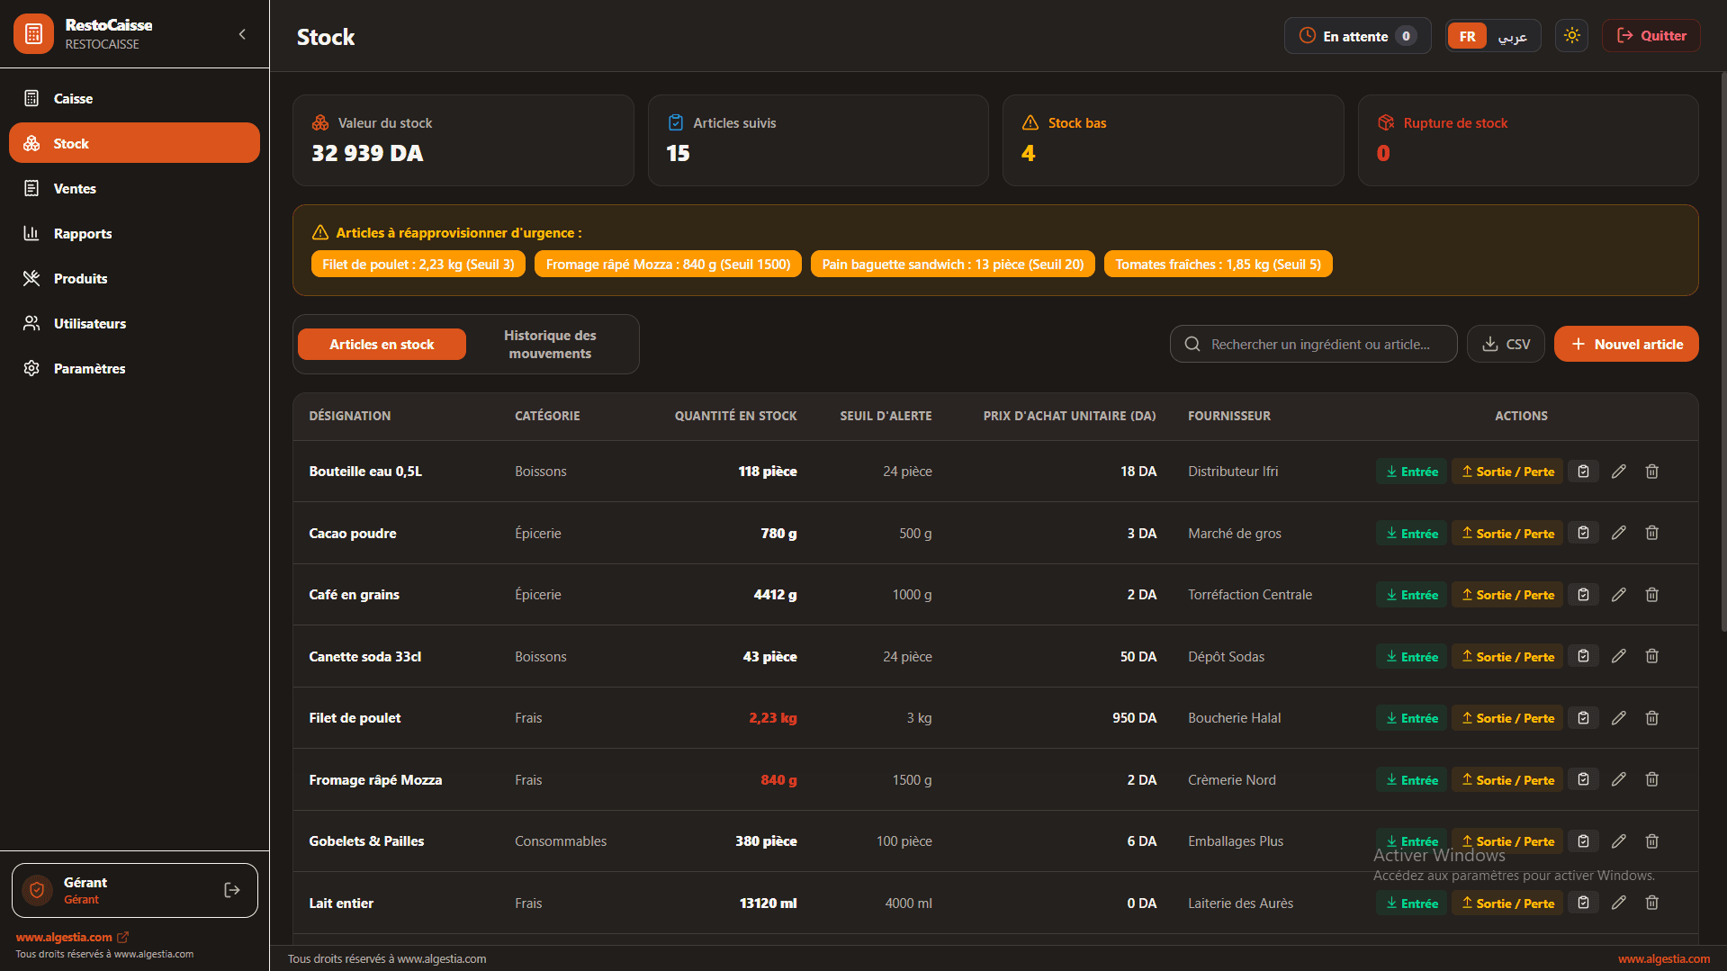Switch language to Arabic
This screenshot has width=1727, height=971.
(x=1512, y=36)
